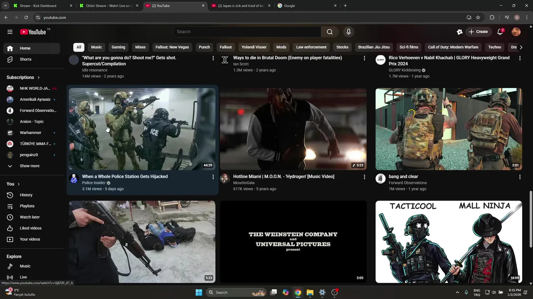Open options for bang and clear video
This screenshot has width=533, height=299.
[x=520, y=177]
